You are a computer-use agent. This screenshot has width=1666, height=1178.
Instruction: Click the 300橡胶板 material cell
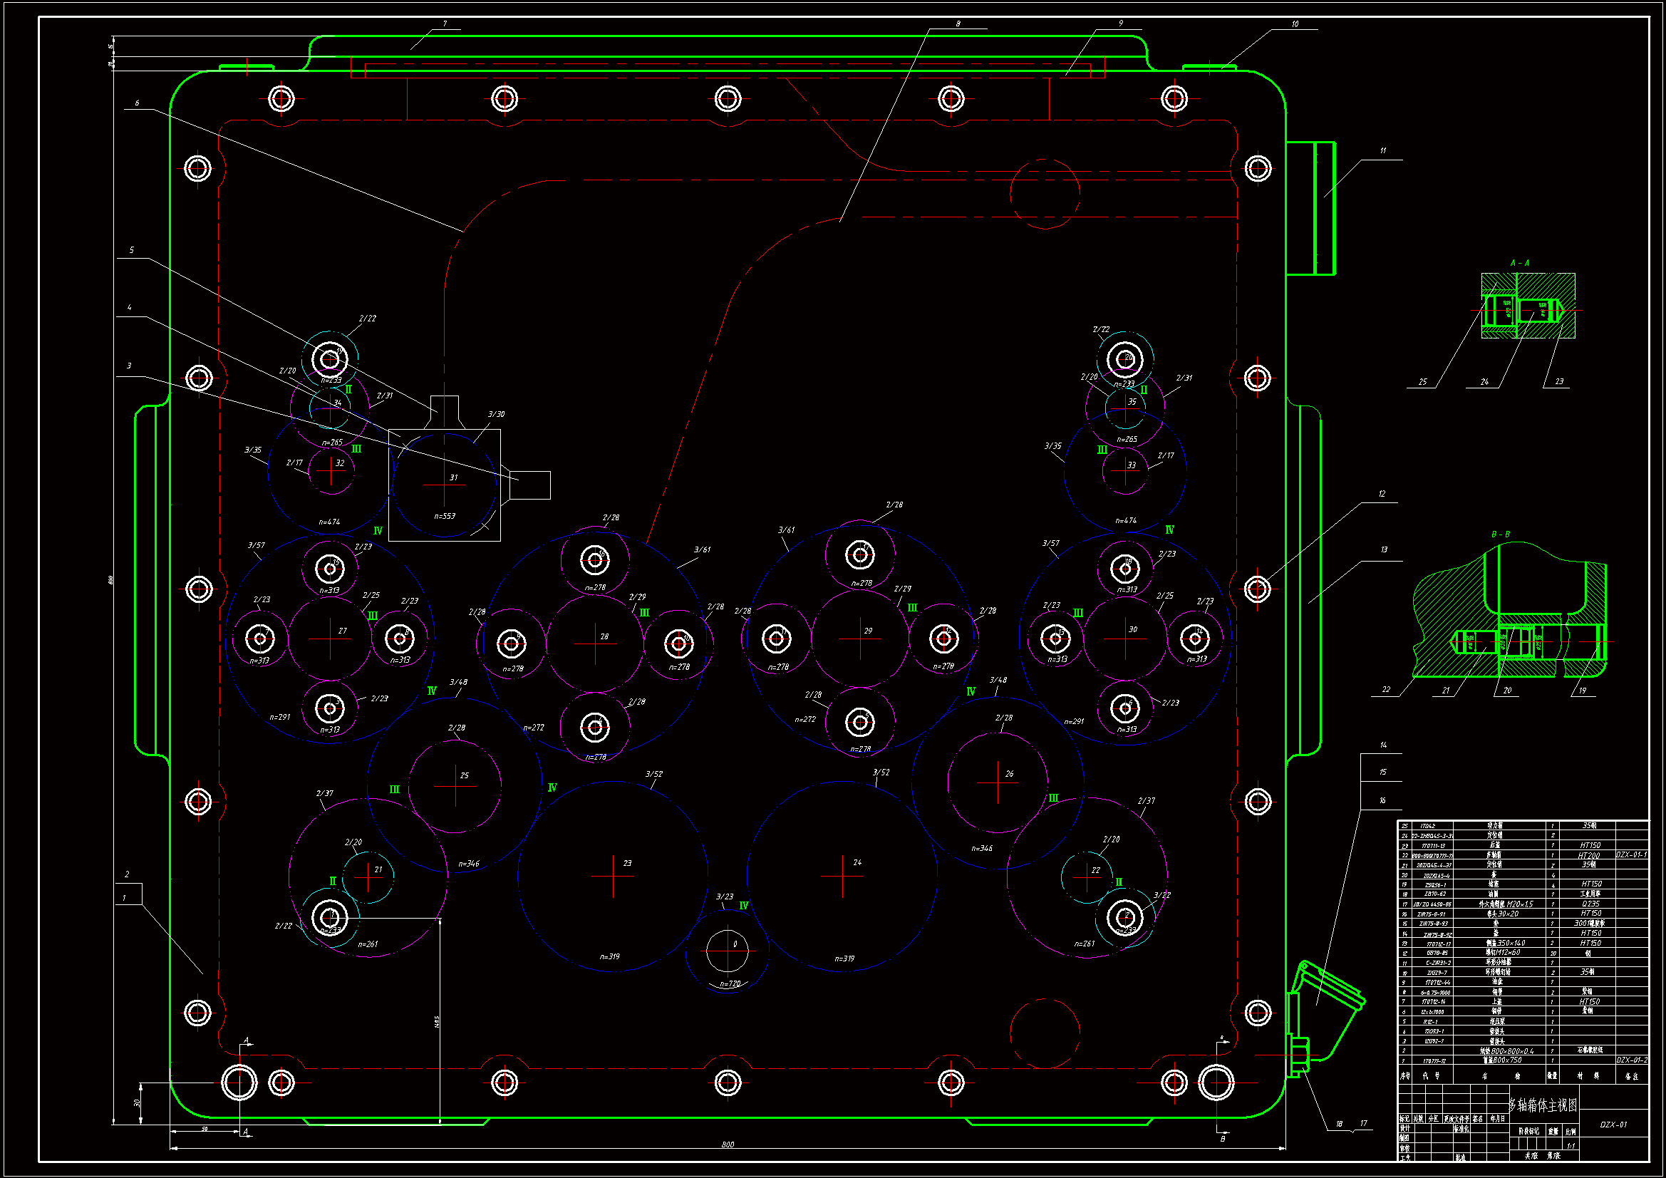coord(1590,924)
